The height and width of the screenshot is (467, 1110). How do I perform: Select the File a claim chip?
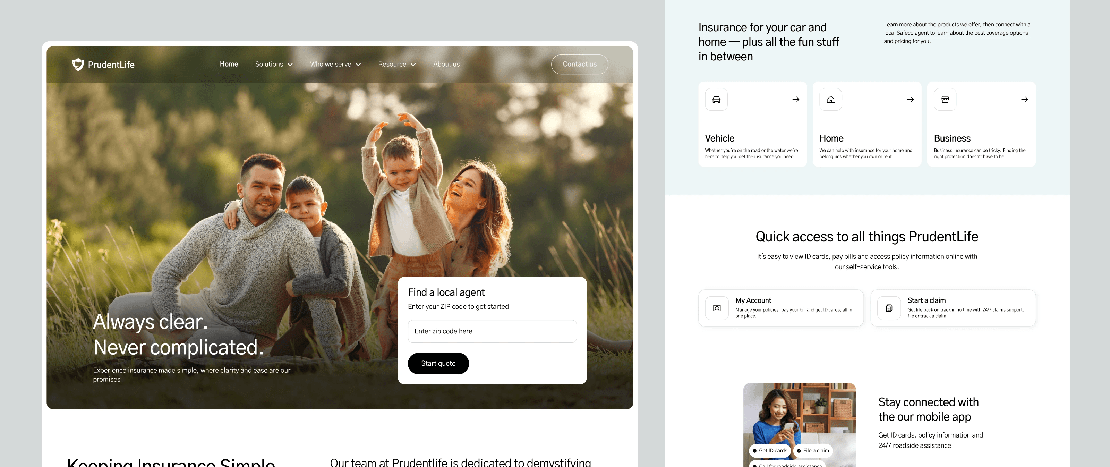pos(813,450)
